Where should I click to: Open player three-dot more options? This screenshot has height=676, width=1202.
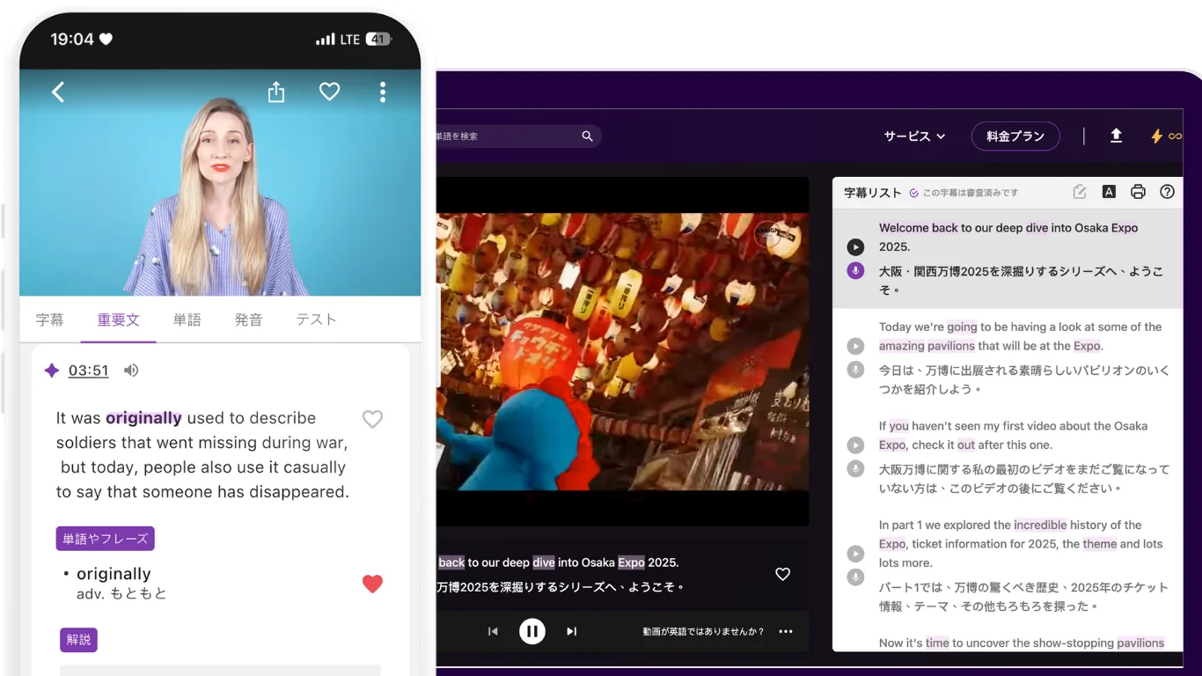pos(786,631)
